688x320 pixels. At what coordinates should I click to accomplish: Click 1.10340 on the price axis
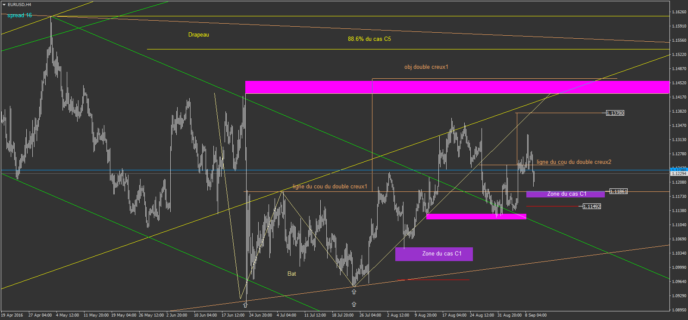(x=679, y=253)
